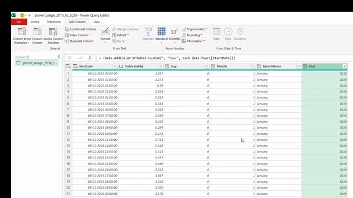Confirm formula with checkmark icon
Screen dimensions: 353x198
click(81, 58)
